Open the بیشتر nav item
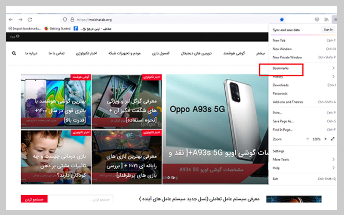This screenshot has width=344, height=215. click(x=261, y=53)
